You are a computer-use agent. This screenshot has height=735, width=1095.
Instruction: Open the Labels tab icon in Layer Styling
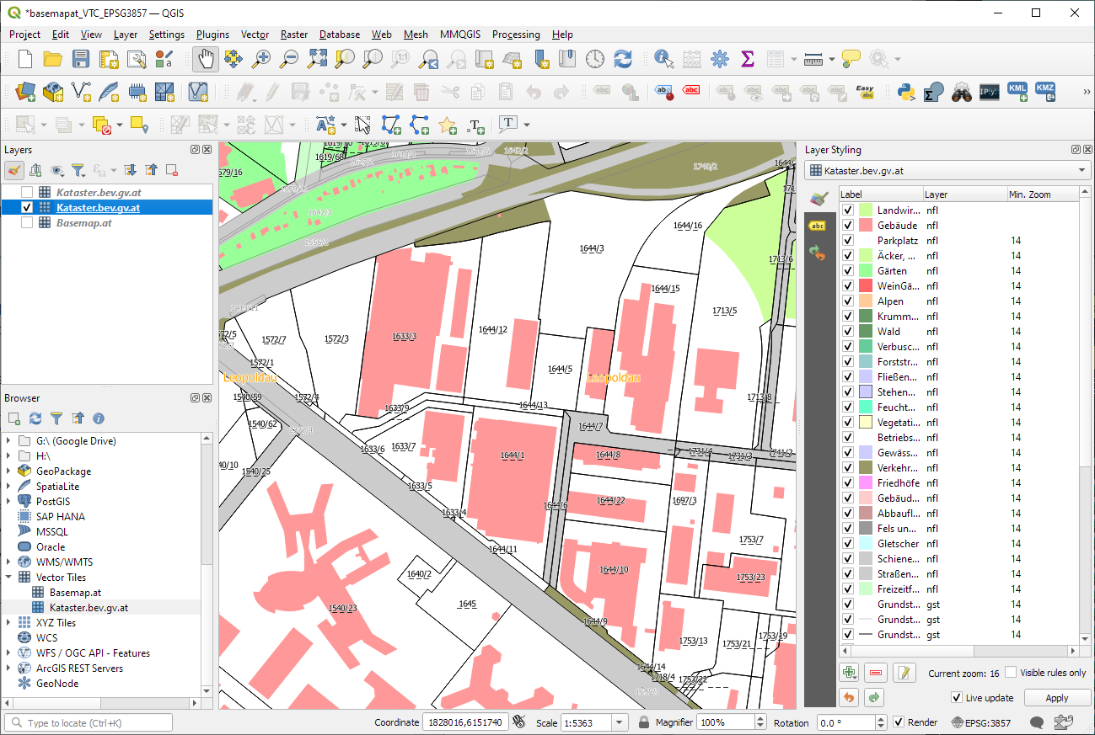coord(817,225)
